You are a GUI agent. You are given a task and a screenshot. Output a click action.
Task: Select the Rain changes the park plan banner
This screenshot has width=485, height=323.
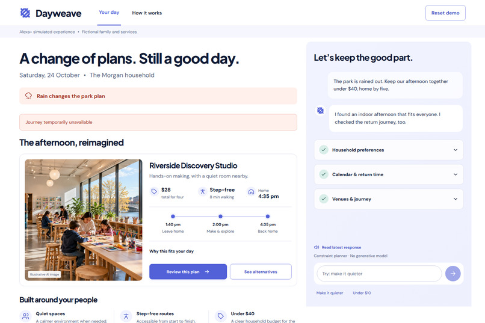click(158, 96)
